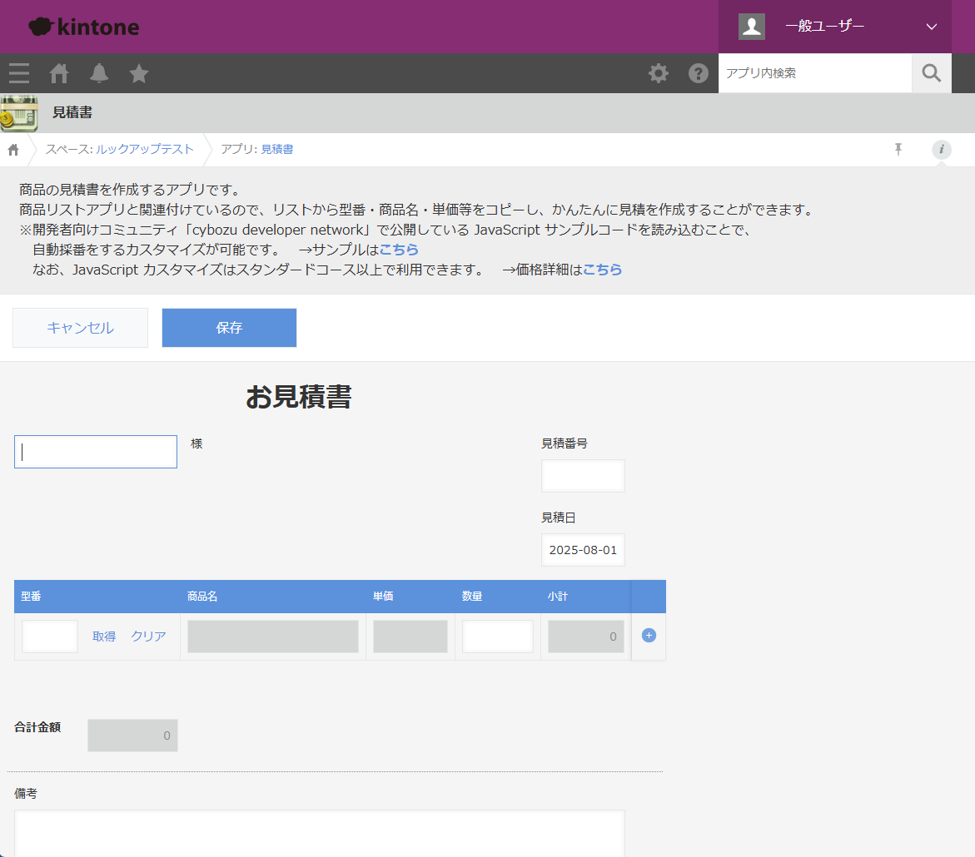Click the user avatar icon

point(752,26)
